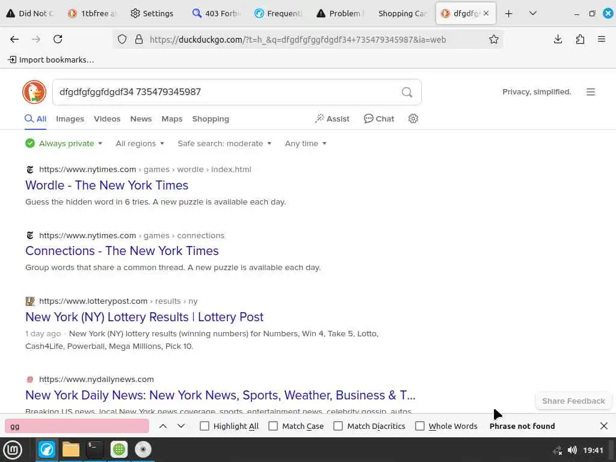Open a new browser tab

click(x=509, y=14)
